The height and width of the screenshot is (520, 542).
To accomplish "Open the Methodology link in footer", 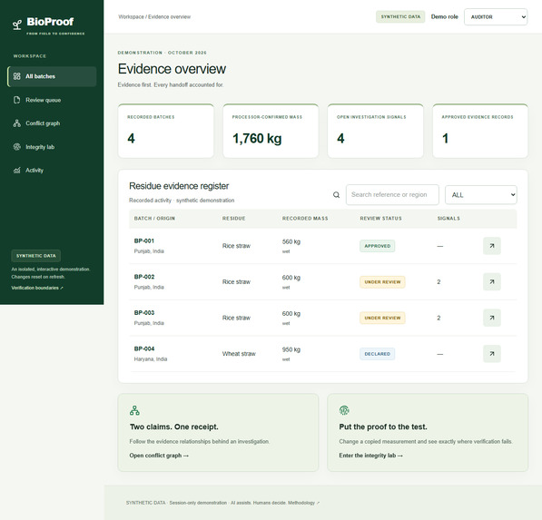I will tap(303, 503).
